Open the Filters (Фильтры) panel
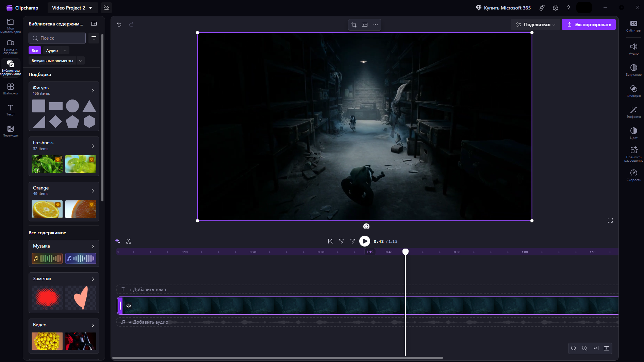 click(633, 91)
